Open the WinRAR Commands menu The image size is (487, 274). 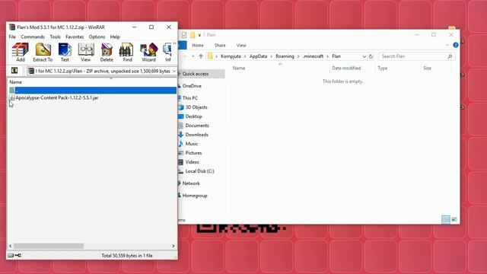pyautogui.click(x=33, y=37)
